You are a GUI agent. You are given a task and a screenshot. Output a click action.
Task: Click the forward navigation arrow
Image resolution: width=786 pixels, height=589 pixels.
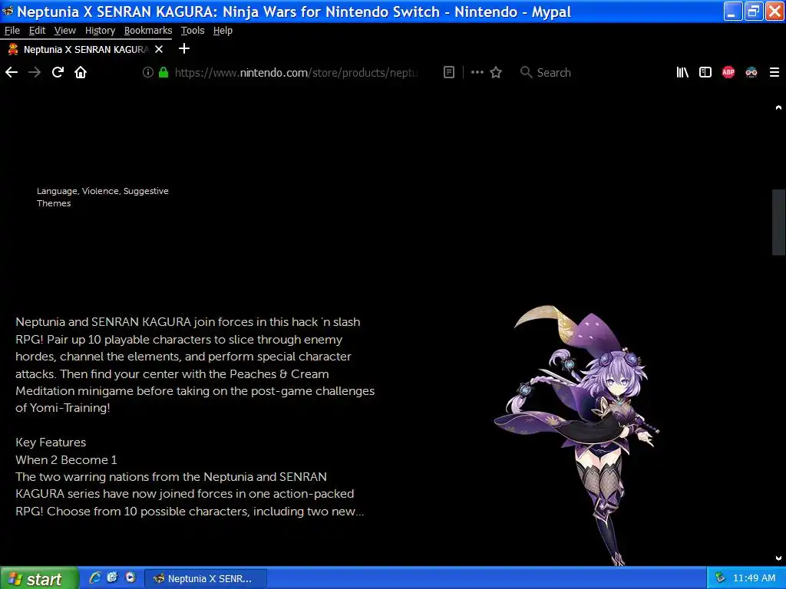tap(35, 73)
